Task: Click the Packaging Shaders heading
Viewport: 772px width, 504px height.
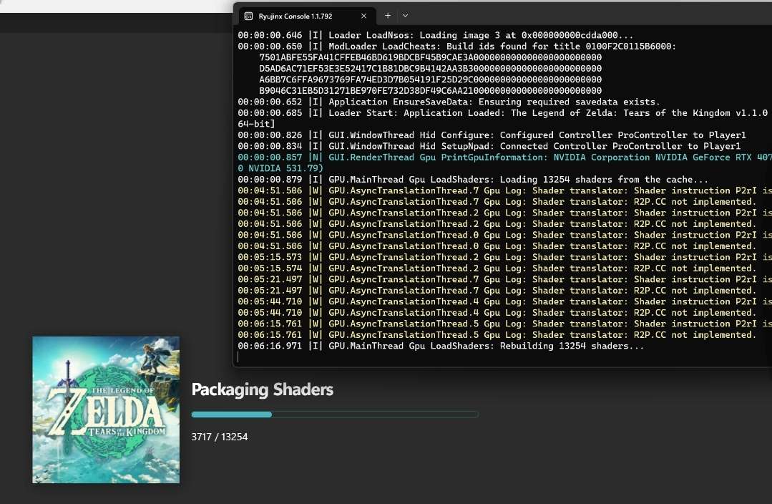Action: click(262, 389)
